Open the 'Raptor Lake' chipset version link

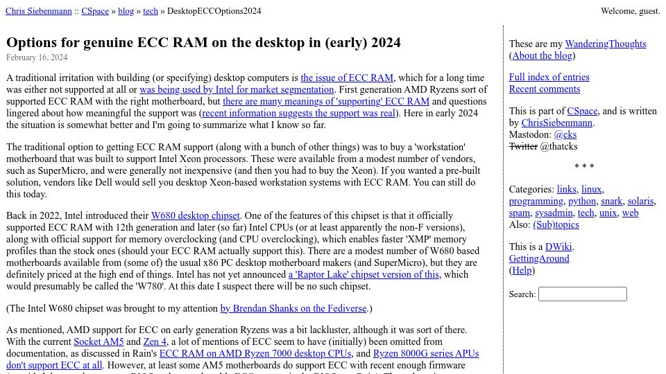click(364, 274)
